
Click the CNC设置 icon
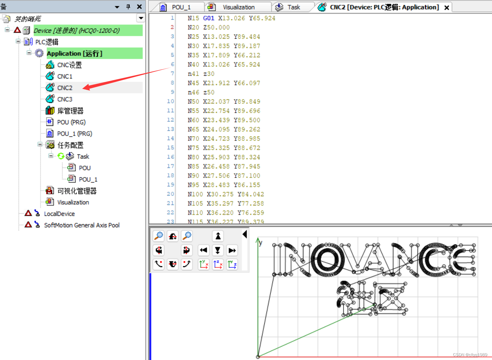click(50, 65)
